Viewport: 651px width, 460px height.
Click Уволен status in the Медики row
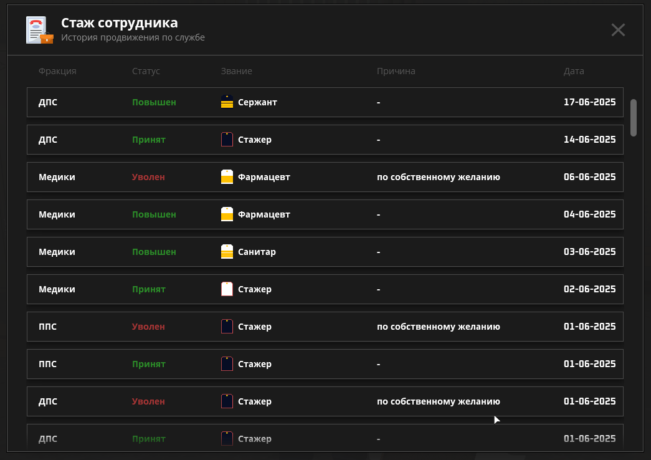(x=148, y=177)
